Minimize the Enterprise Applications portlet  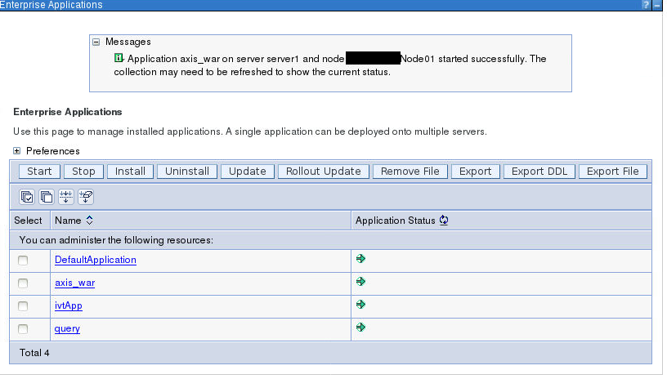[x=657, y=5]
